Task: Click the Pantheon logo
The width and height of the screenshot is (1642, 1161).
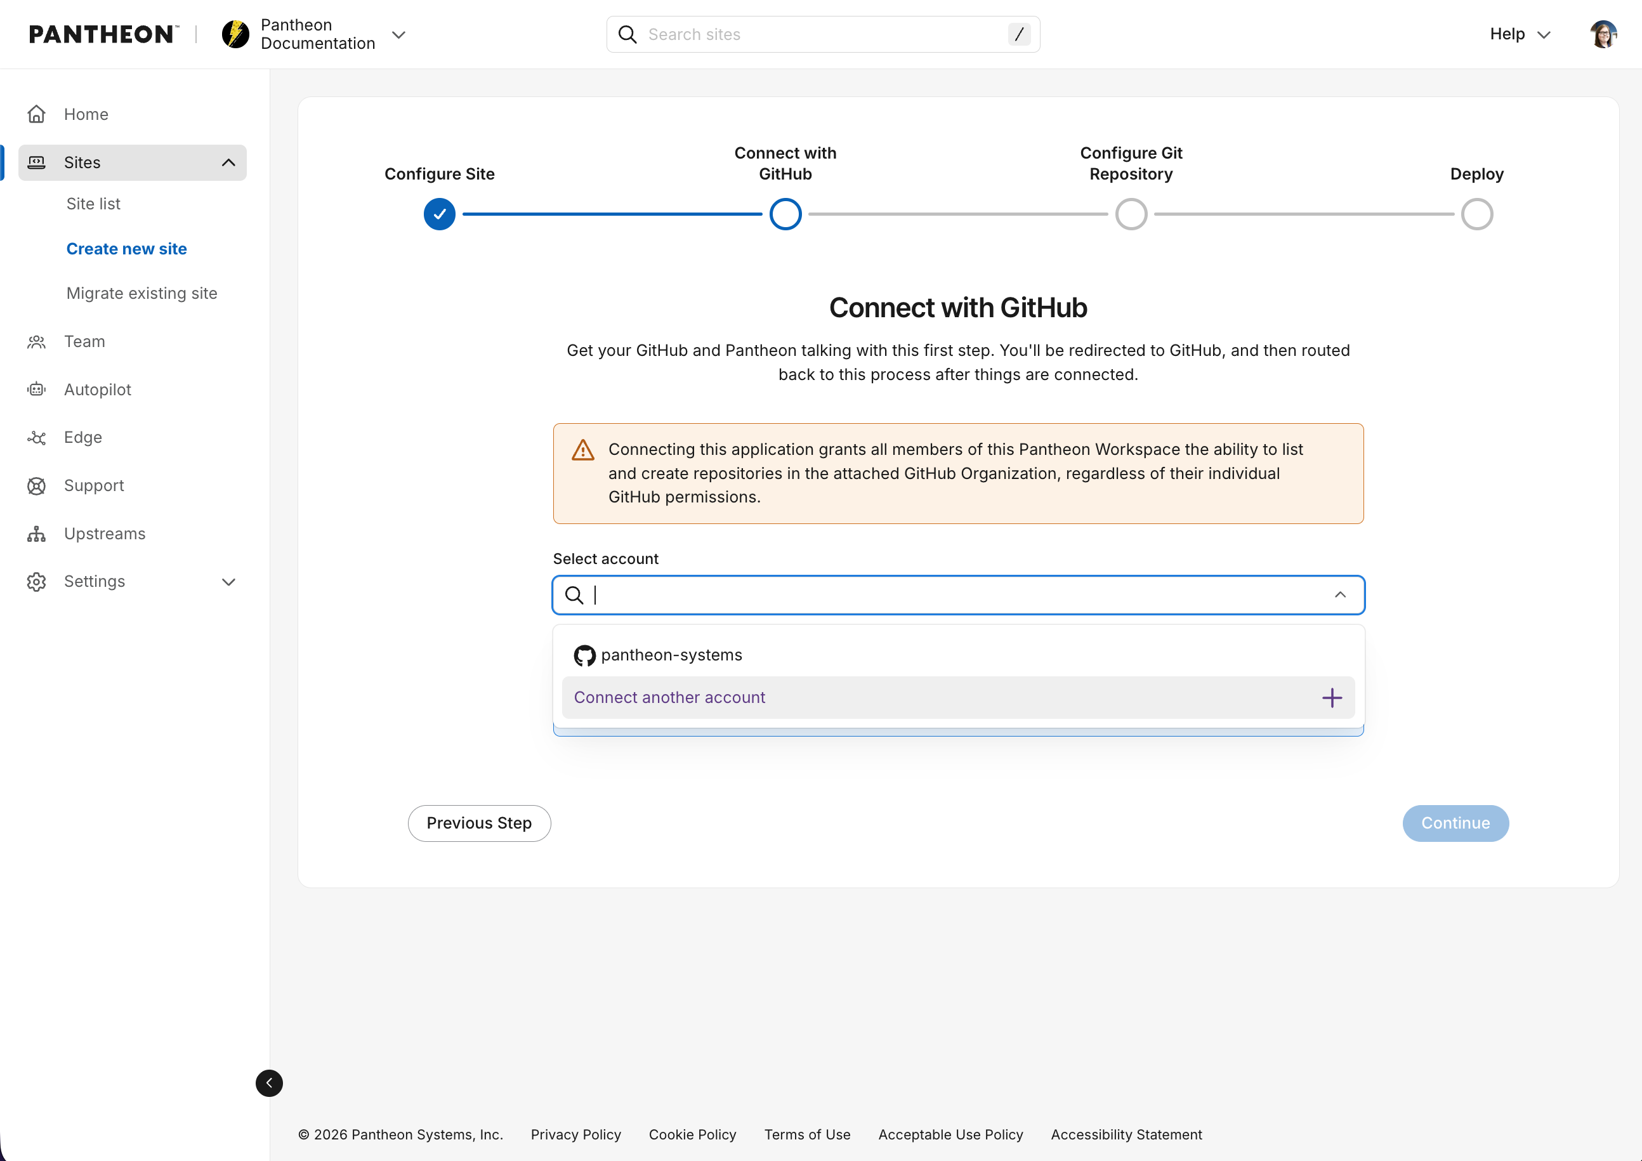Action: point(103,34)
